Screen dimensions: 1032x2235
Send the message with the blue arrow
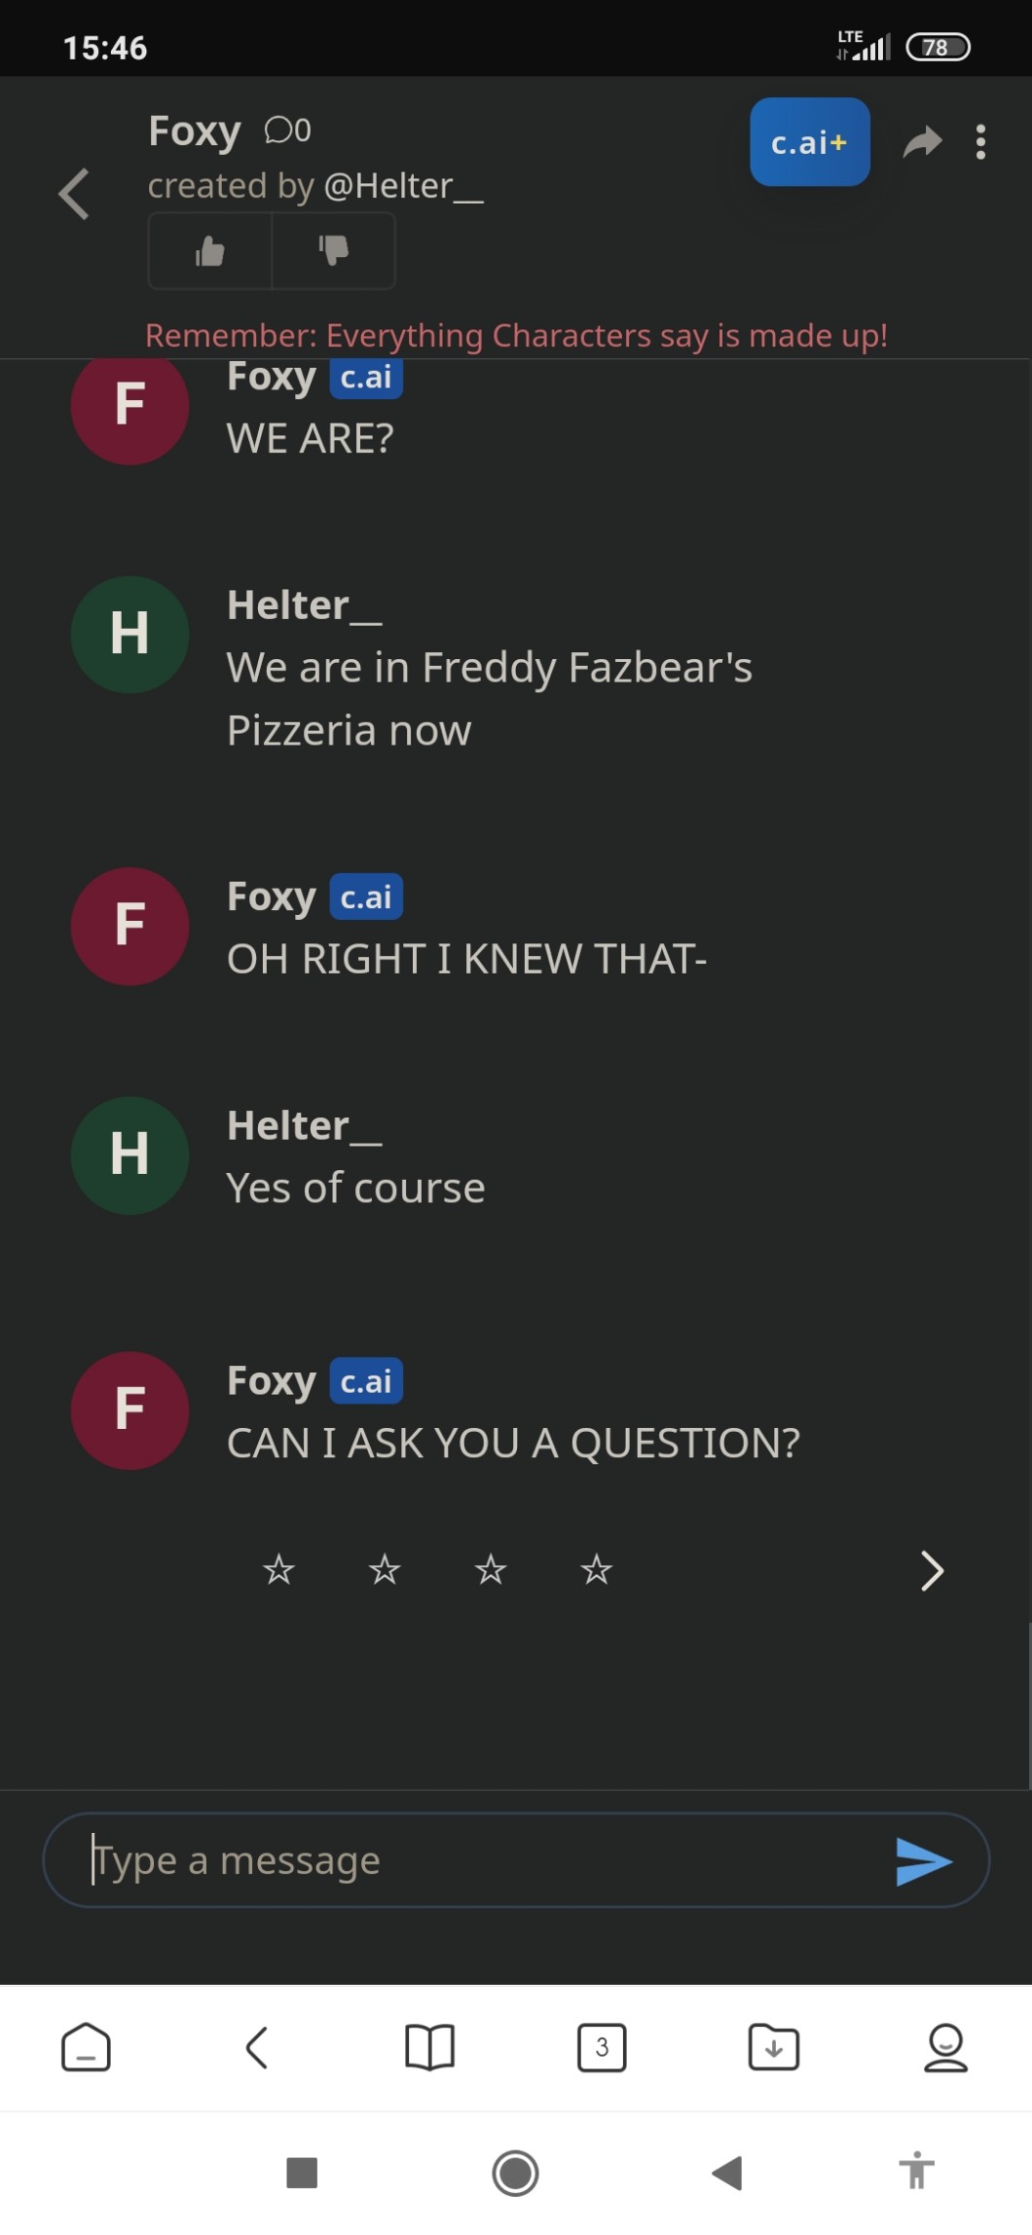(923, 1860)
